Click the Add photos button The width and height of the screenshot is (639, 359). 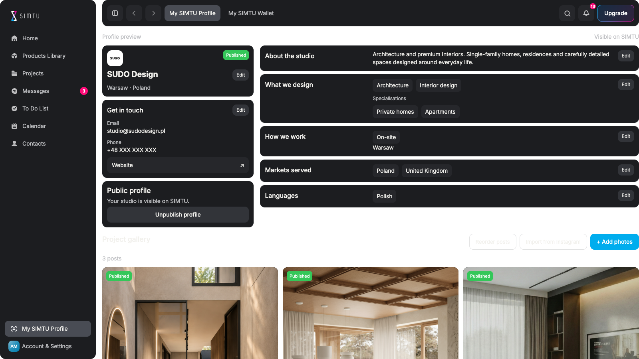coord(615,242)
